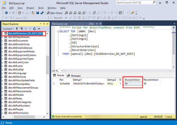Click the Quick Launch search box
The height and width of the screenshot is (125, 177).
click(133, 2)
